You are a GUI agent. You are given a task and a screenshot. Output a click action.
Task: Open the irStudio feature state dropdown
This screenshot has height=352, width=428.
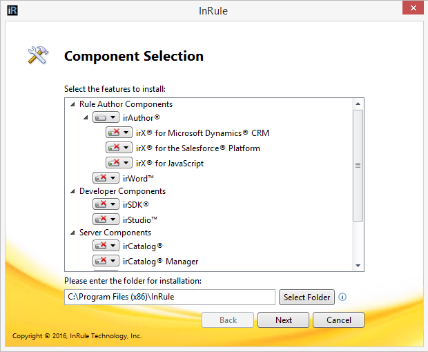click(105, 219)
